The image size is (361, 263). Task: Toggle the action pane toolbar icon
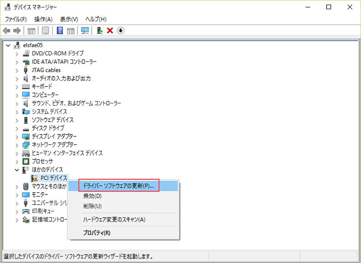[x=71, y=31]
